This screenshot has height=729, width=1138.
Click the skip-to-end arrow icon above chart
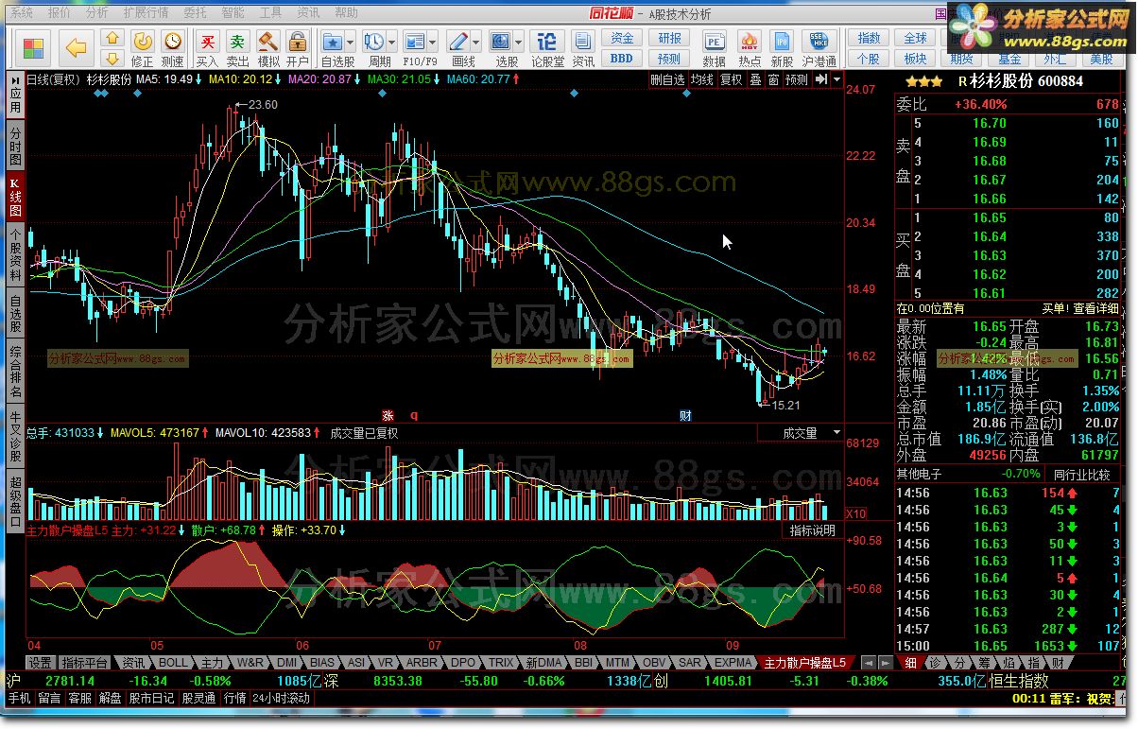(x=821, y=79)
